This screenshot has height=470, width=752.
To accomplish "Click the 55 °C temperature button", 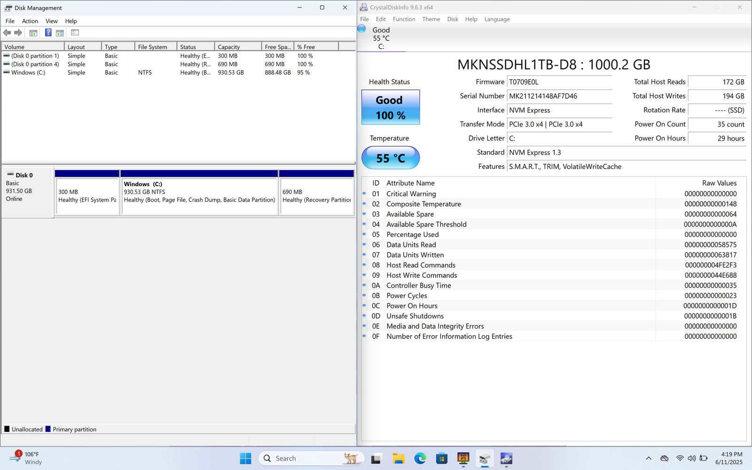I will (390, 158).
